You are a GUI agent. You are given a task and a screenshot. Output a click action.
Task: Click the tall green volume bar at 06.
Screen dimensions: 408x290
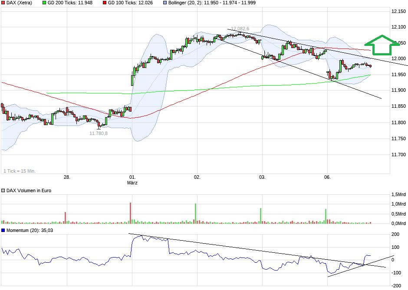pos(326,216)
